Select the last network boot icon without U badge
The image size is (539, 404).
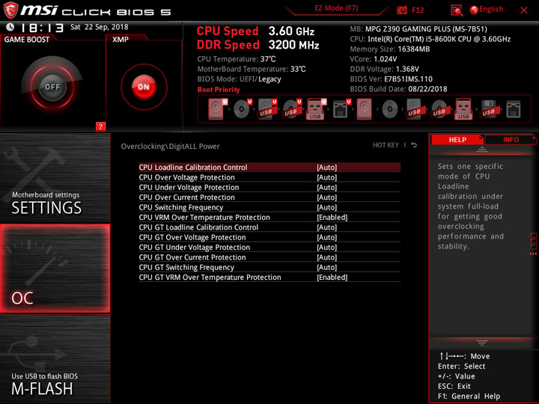click(514, 109)
